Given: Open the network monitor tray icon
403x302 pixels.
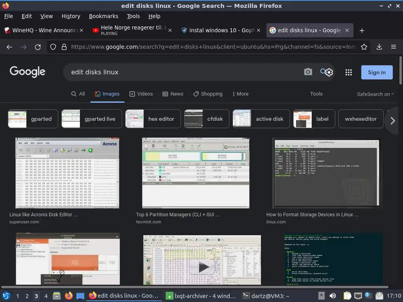Looking at the screenshot, I should coord(358,296).
